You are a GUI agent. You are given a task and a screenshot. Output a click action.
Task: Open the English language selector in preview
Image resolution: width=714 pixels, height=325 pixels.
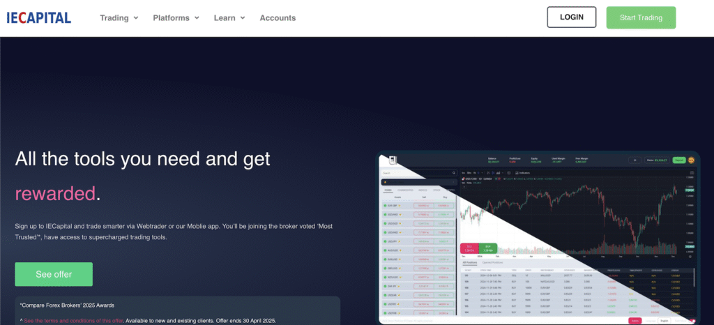tap(664, 320)
